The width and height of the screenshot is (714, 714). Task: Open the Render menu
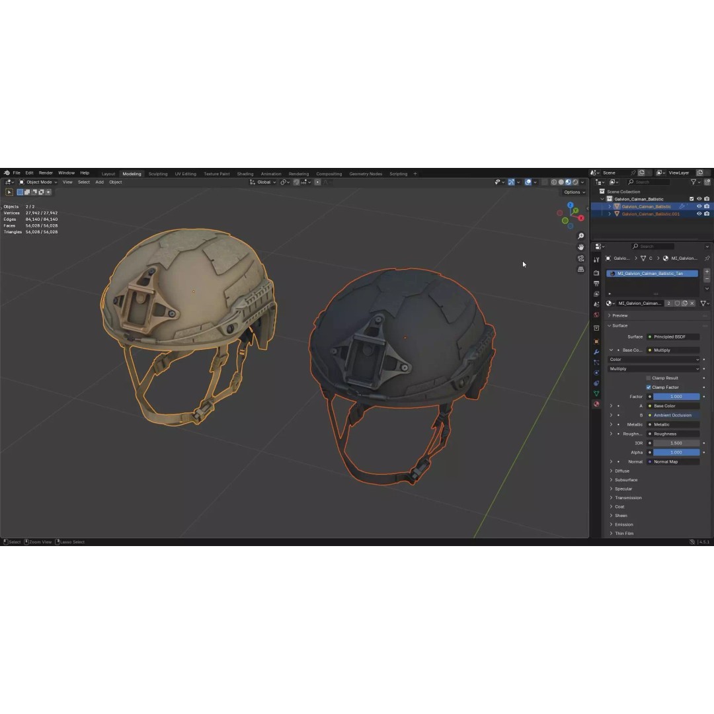[46, 173]
